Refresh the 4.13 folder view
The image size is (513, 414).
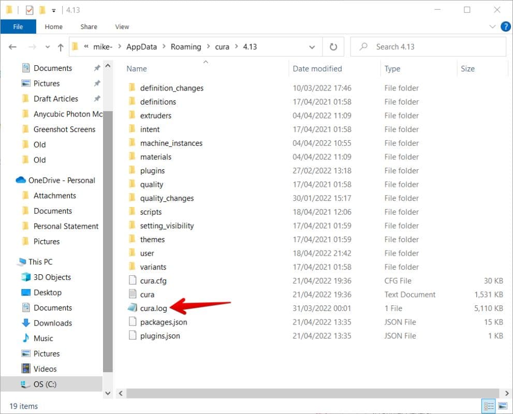pyautogui.click(x=333, y=47)
